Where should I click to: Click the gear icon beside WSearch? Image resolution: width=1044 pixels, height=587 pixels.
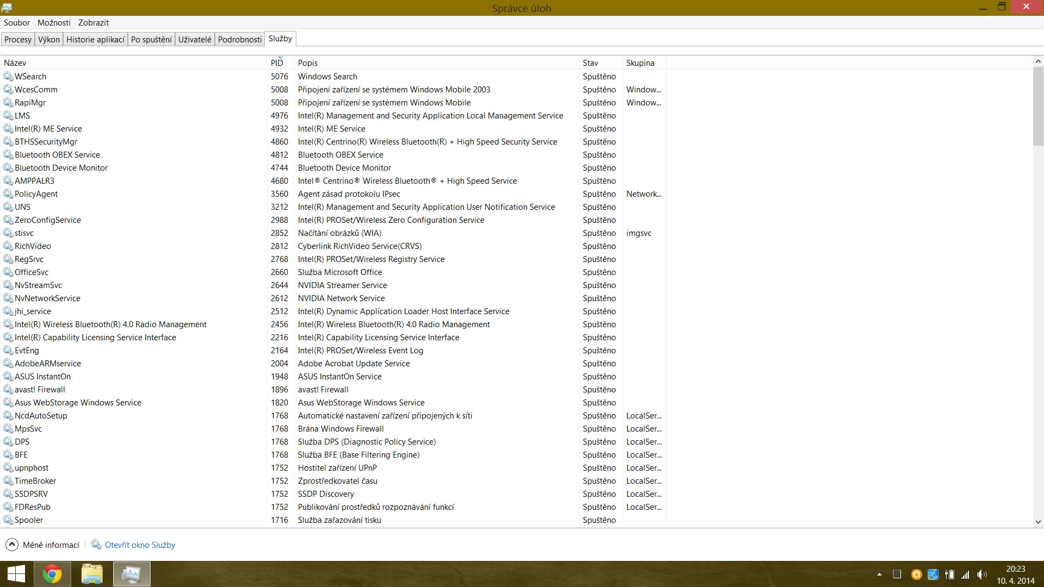tap(8, 76)
